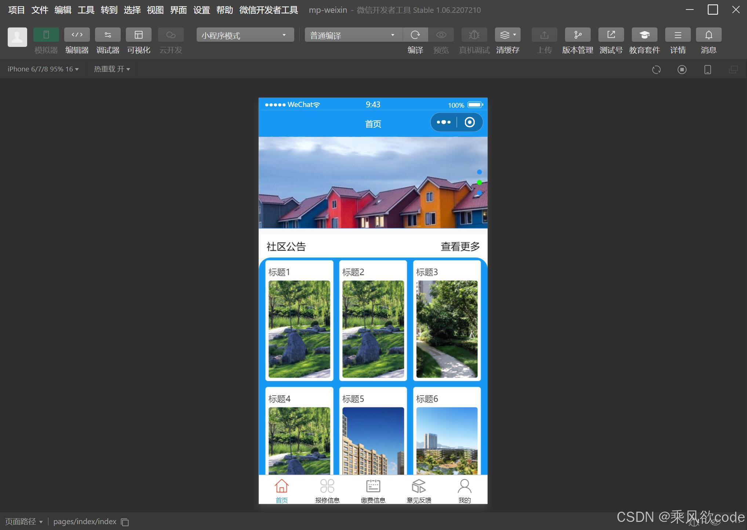Open the 测试号 test account tool

[x=611, y=35]
